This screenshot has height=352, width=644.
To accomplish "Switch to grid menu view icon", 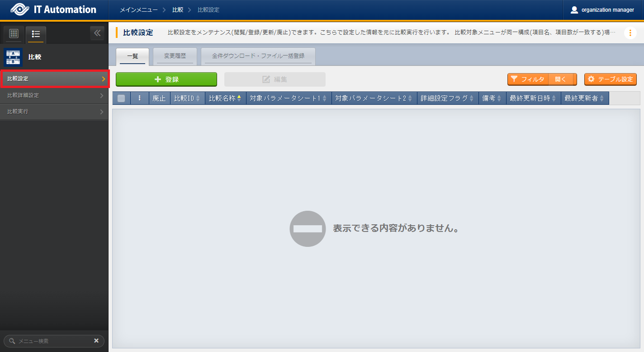I will tap(14, 34).
